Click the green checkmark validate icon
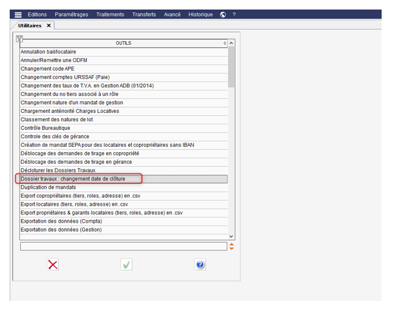The image size is (398, 313). tap(127, 264)
